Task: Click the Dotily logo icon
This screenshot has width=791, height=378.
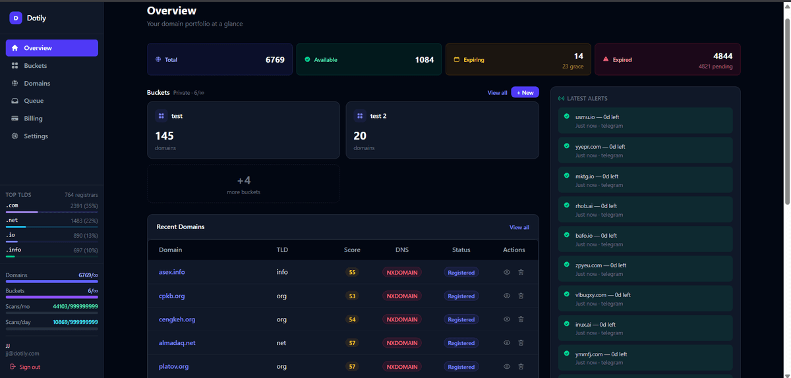Action: (16, 18)
